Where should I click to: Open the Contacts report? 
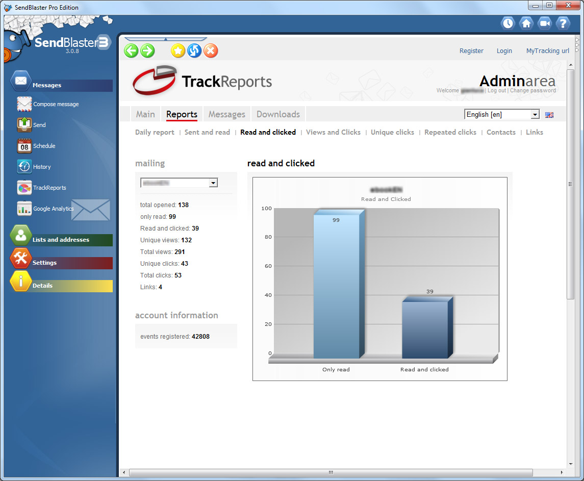coord(501,132)
